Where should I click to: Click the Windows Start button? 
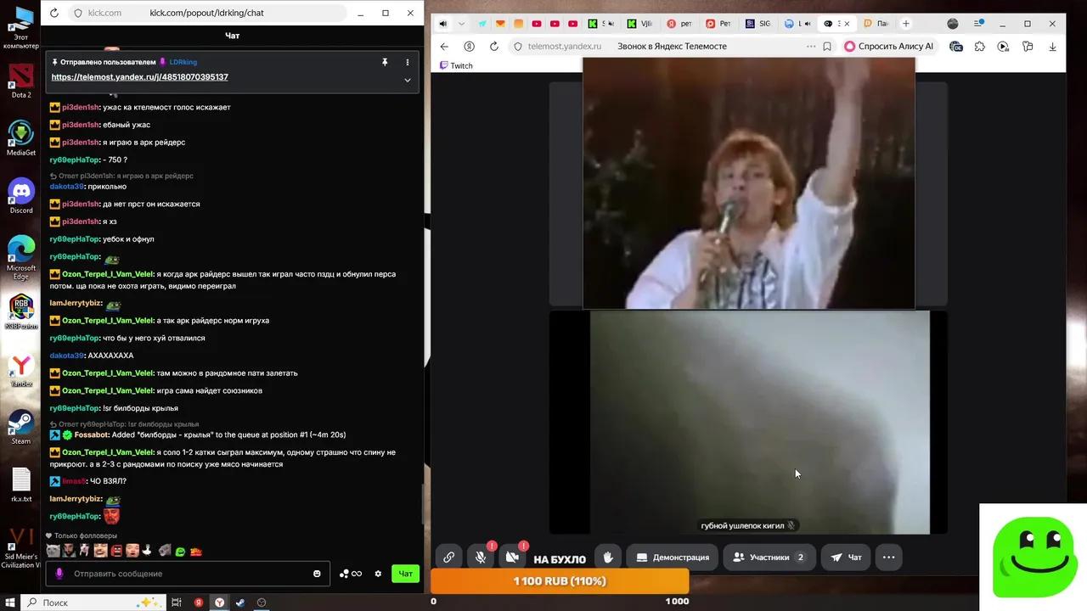tap(9, 603)
